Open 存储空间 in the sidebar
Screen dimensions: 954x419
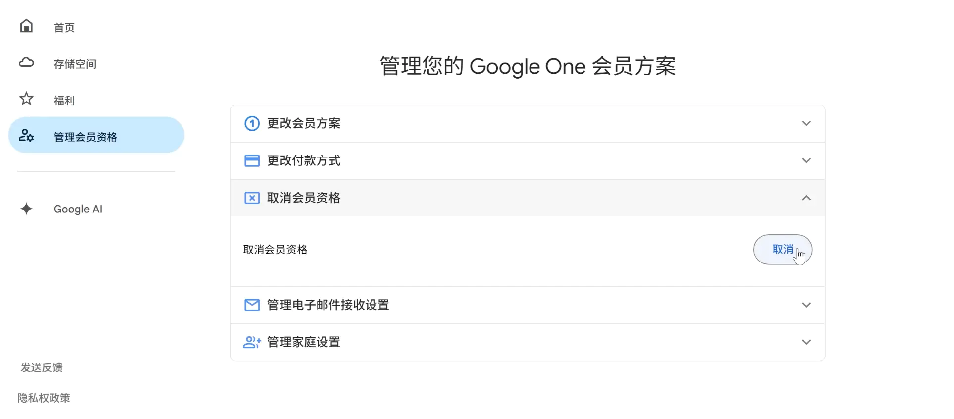(75, 64)
